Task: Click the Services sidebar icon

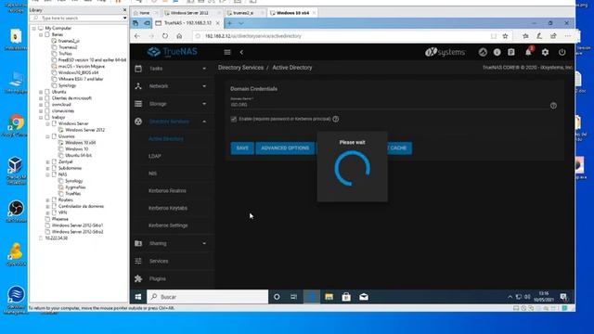Action: point(138,261)
